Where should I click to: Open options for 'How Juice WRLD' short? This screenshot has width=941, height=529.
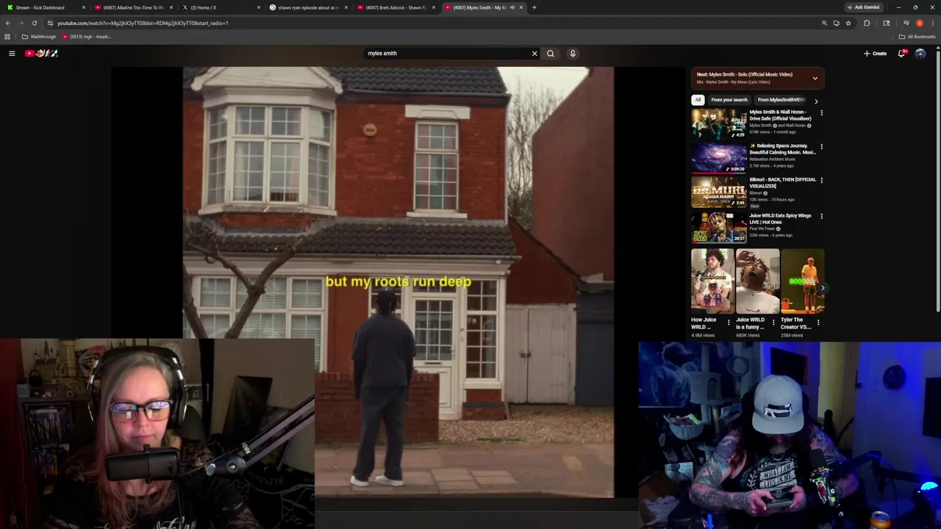point(729,323)
